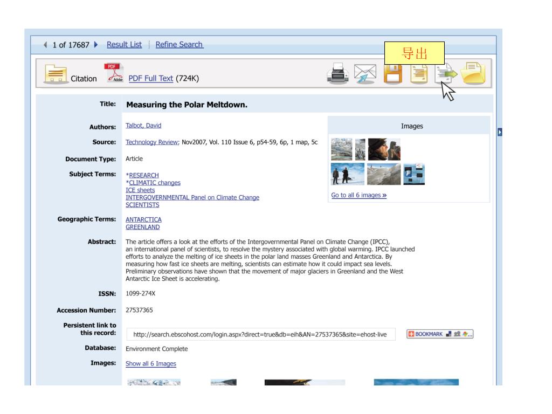Click the article title Measuring the Polar Meltdown

(187, 105)
